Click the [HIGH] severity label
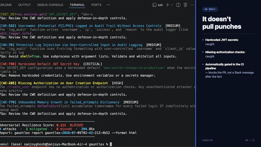261x147 pixels. pyautogui.click(x=117, y=83)
